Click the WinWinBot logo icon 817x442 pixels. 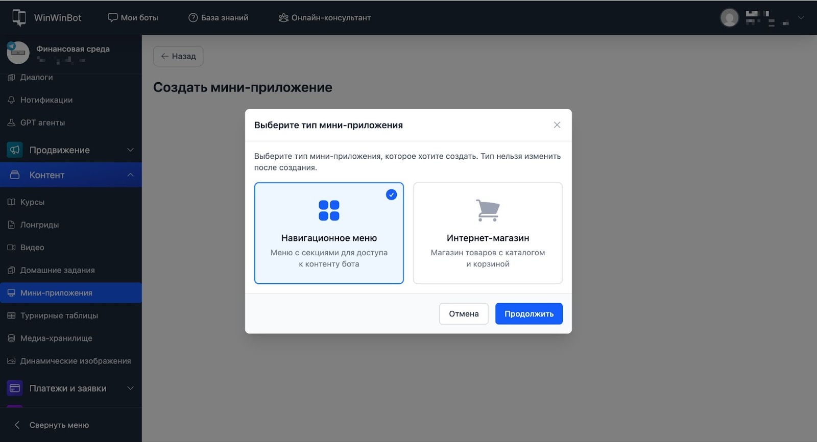(x=19, y=17)
